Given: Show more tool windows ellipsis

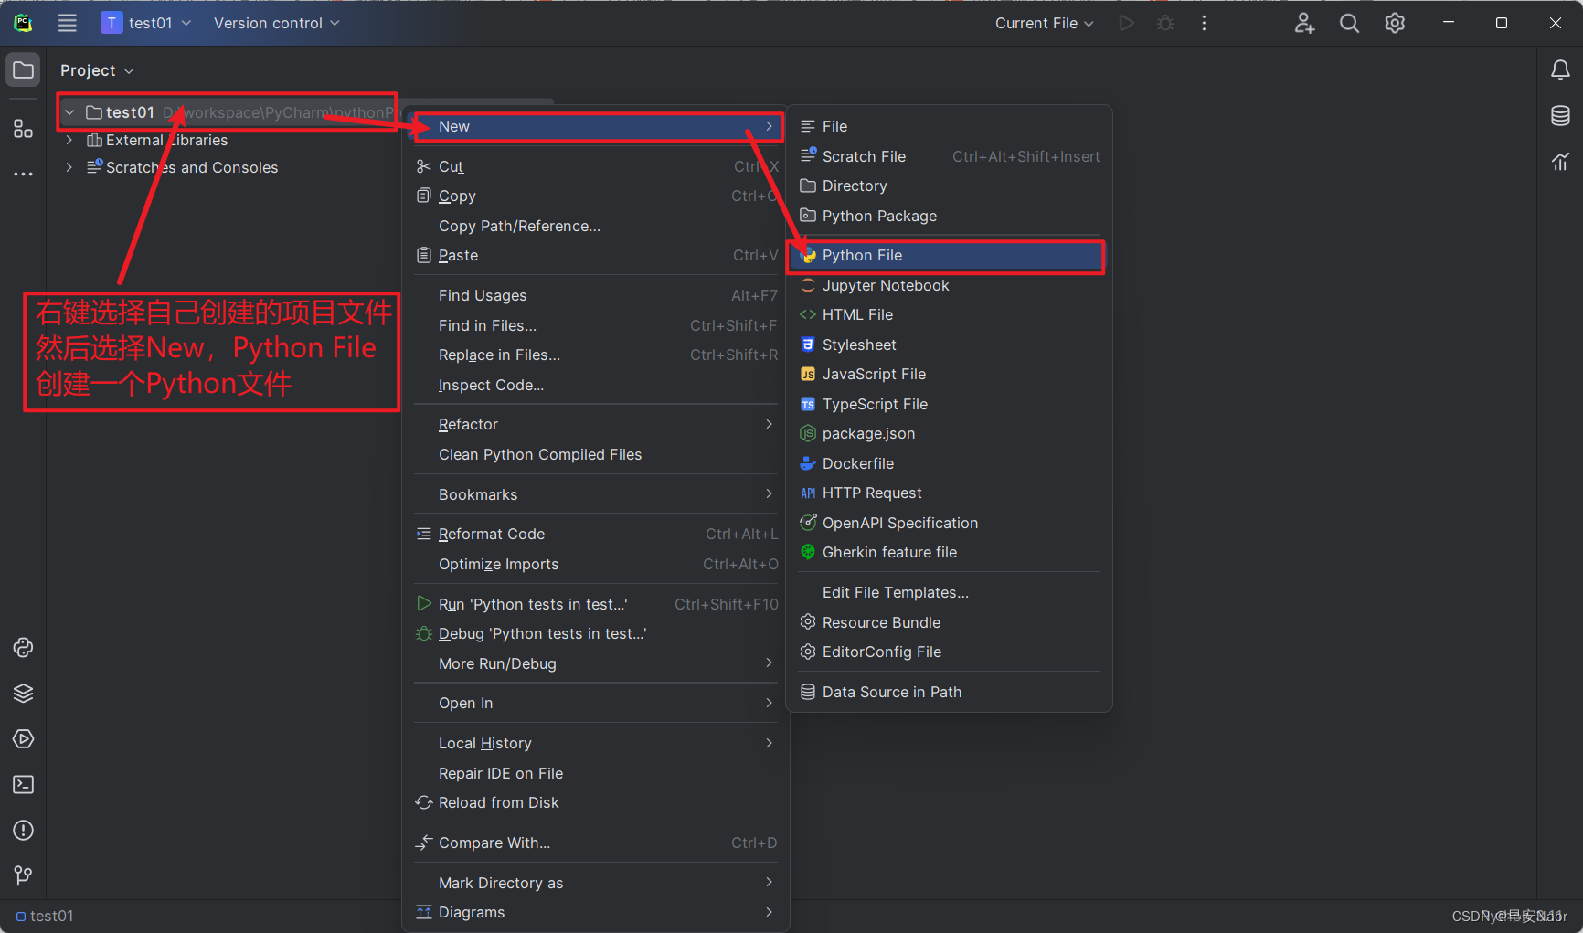Looking at the screenshot, I should (x=24, y=174).
